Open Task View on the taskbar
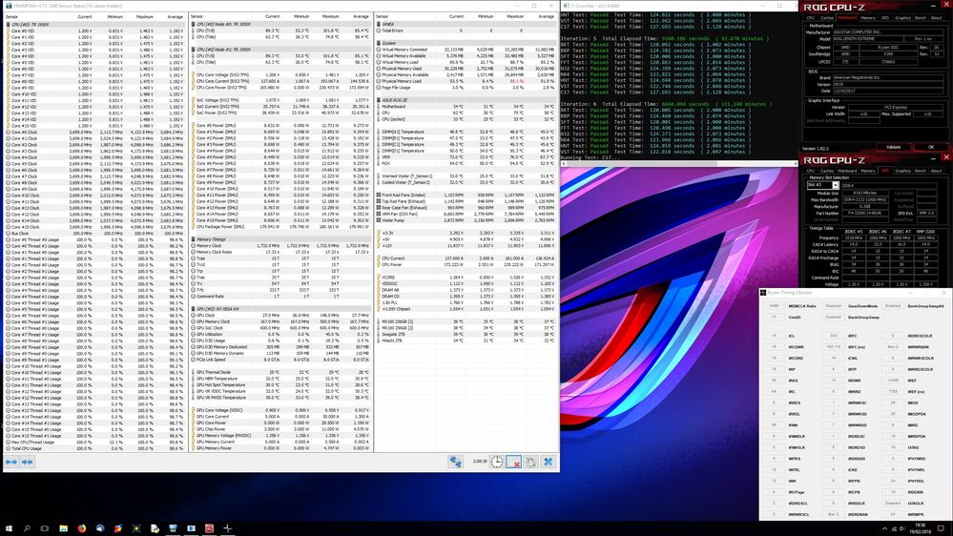 45,528
